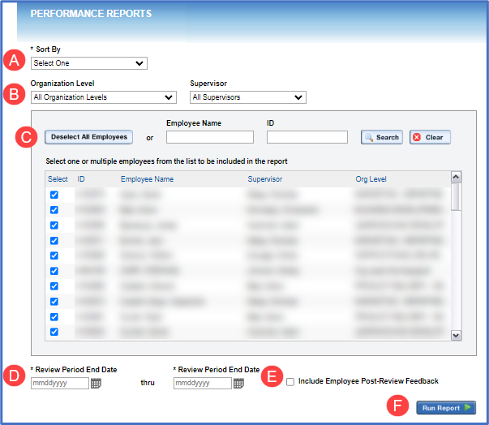Sort by Org Level column header
The height and width of the screenshot is (425, 489).
click(371, 179)
